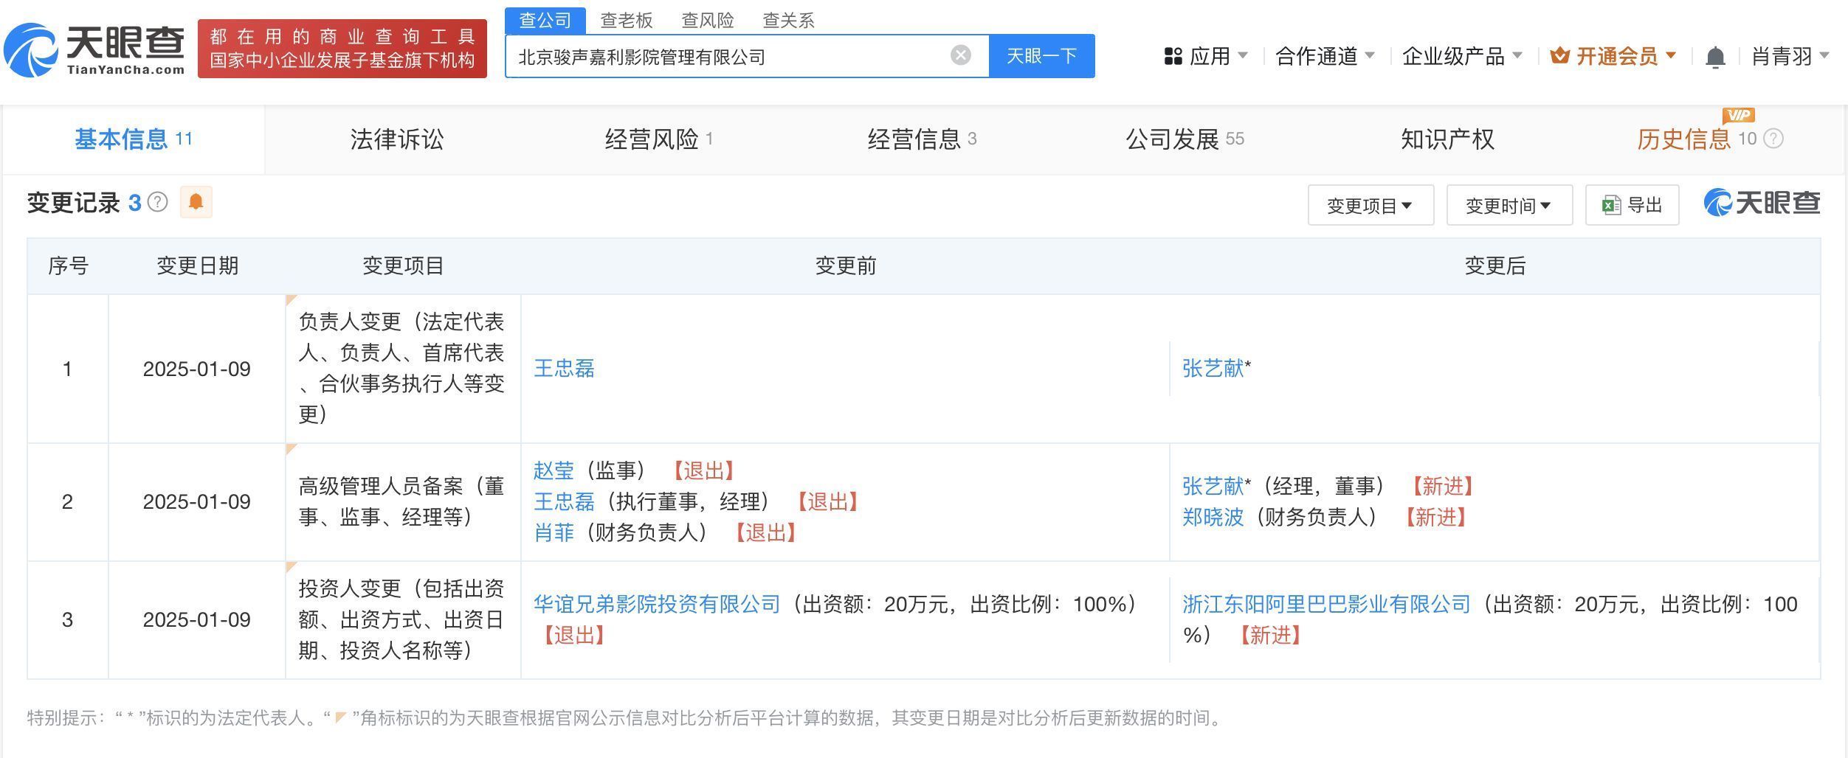Screen dimensions: 1848x758
Task: Switch to the 查老板 search tab
Action: [x=626, y=20]
